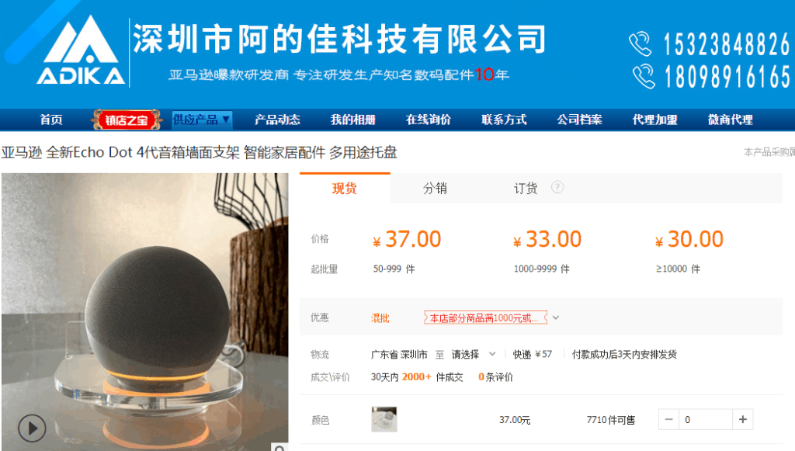Select the 现货 tab
The height and width of the screenshot is (451, 795).
coord(345,189)
